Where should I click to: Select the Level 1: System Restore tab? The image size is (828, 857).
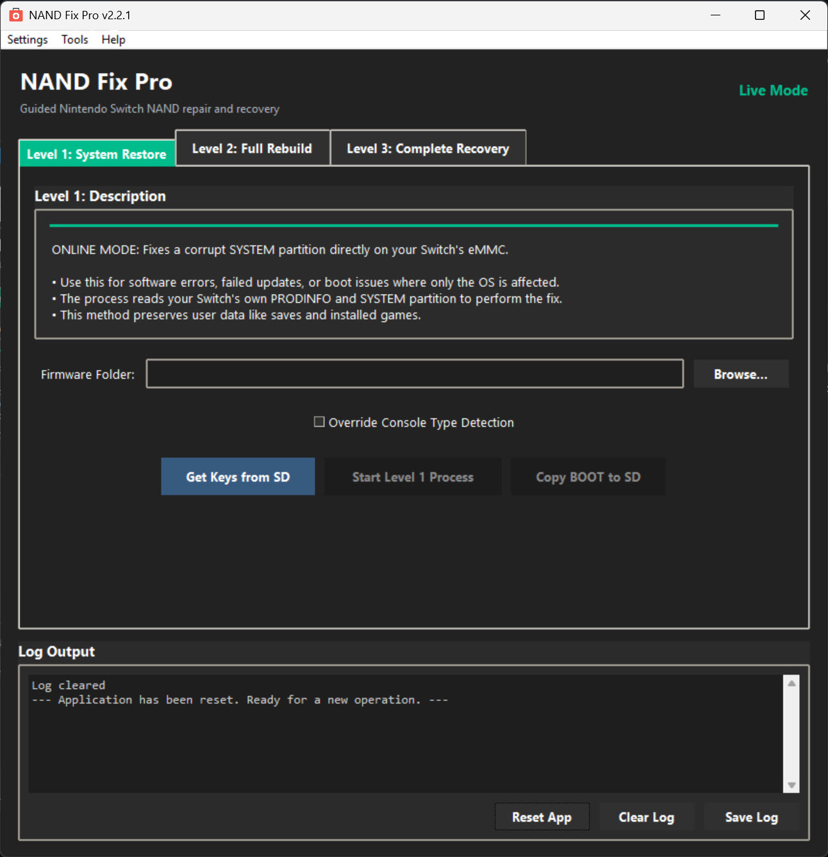[97, 154]
